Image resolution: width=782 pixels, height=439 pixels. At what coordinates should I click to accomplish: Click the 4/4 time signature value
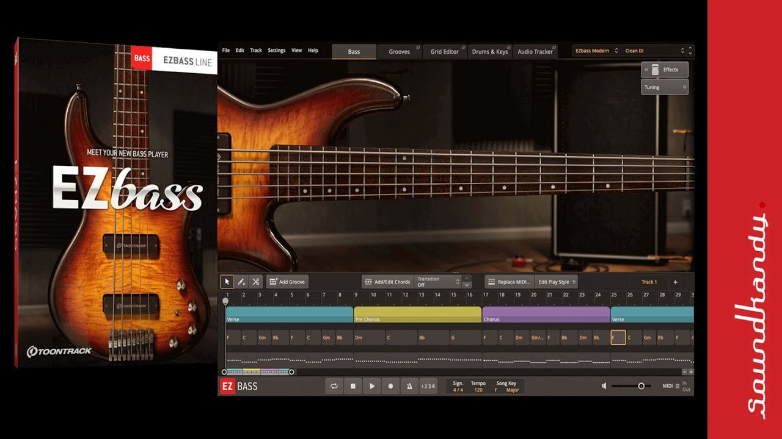point(458,390)
